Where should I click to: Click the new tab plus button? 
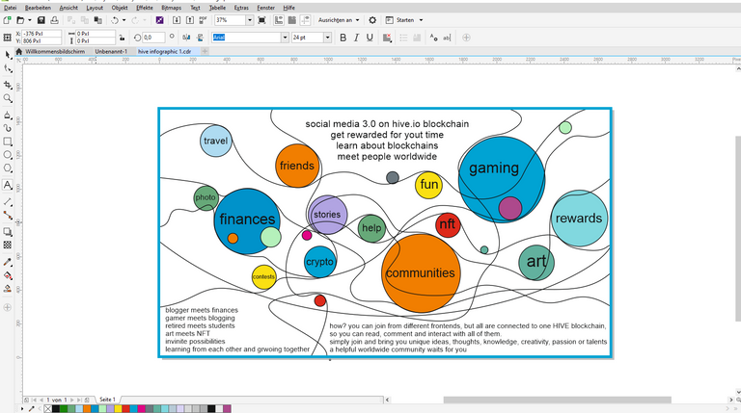tap(205, 51)
